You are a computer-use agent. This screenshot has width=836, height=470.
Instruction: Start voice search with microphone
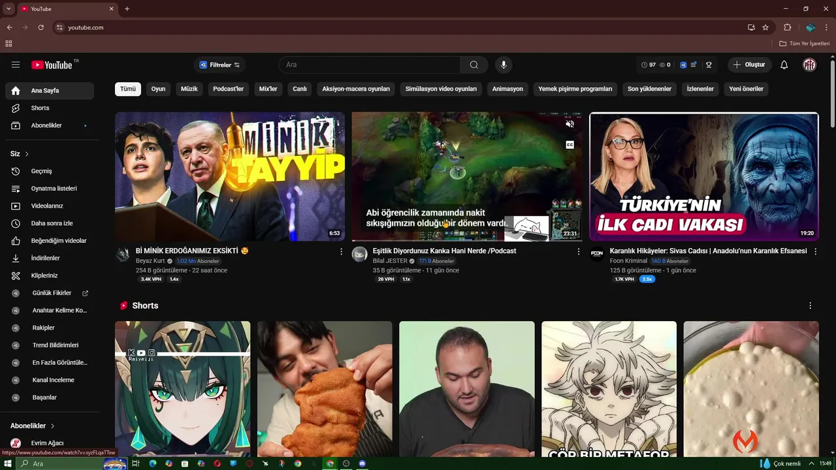point(504,65)
